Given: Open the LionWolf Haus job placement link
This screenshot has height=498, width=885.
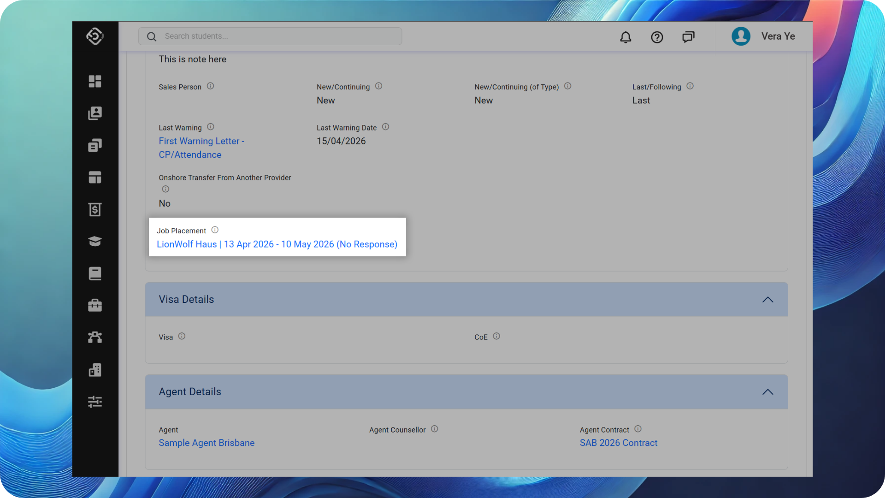Looking at the screenshot, I should pos(277,244).
